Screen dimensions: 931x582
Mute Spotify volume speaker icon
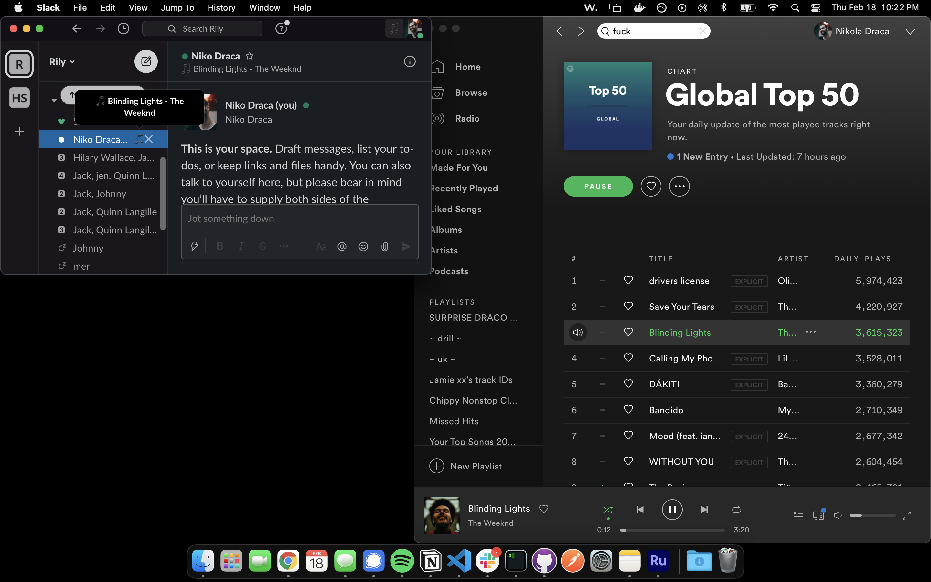(838, 515)
